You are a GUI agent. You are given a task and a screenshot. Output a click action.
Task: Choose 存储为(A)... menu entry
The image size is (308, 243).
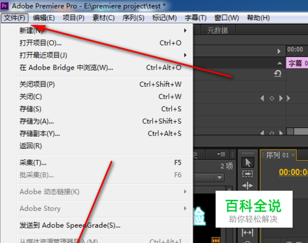[x=105, y=121]
